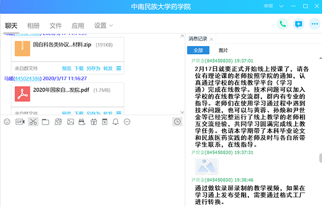The height and width of the screenshot is (207, 322).
Task: Click the send image icon
Action: point(70,122)
